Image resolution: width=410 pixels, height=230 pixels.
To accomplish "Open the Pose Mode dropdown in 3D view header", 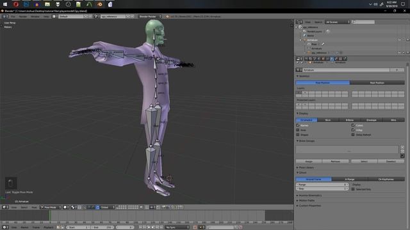I will tap(51, 207).
